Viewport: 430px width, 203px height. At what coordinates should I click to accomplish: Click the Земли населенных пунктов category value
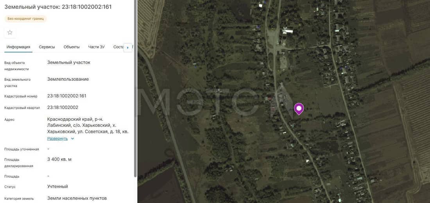coord(77,198)
